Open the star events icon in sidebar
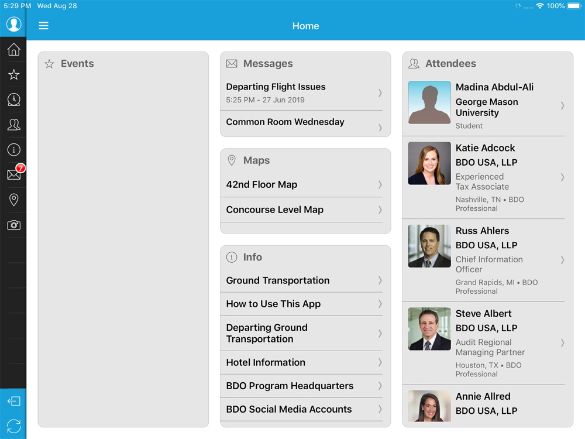This screenshot has width=585, height=439. pos(14,75)
